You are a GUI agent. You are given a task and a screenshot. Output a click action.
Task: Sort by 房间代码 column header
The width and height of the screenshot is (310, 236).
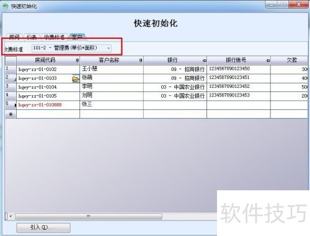coord(48,61)
